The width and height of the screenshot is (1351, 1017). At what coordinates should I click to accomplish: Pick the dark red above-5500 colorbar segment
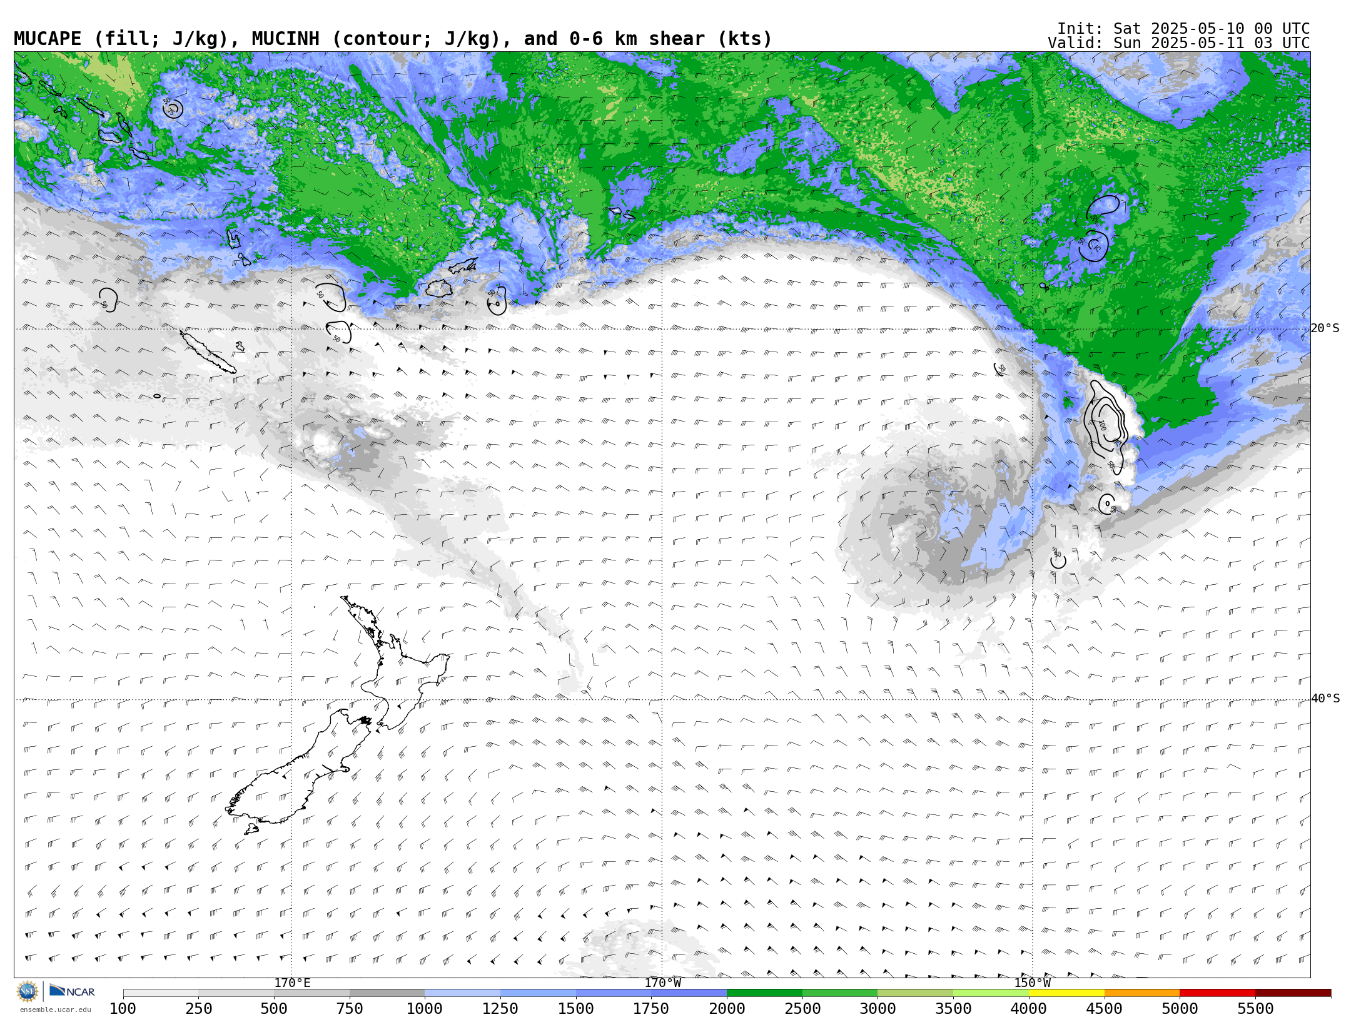1293,993
